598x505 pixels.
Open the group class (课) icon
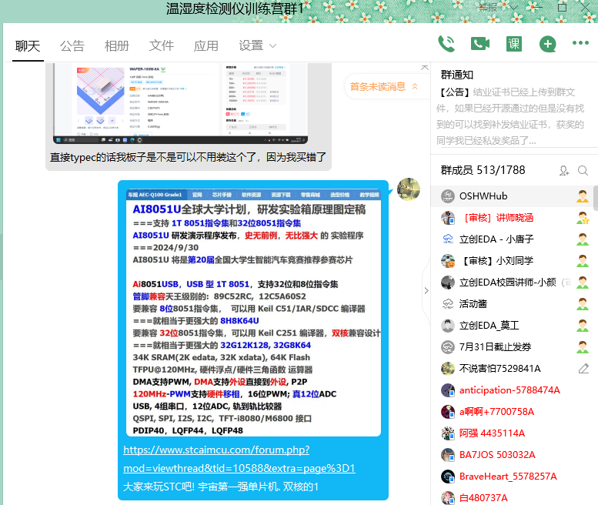pyautogui.click(x=513, y=44)
